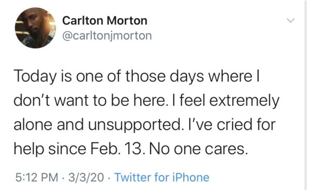Click the word "extremely" in the tweet
Screen dimensions: 309x190
coord(245,101)
